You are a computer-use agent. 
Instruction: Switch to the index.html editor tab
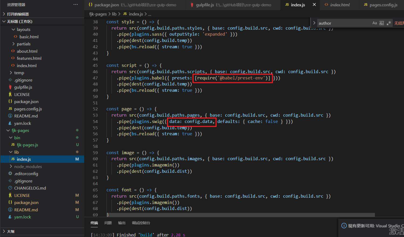[x=339, y=5]
